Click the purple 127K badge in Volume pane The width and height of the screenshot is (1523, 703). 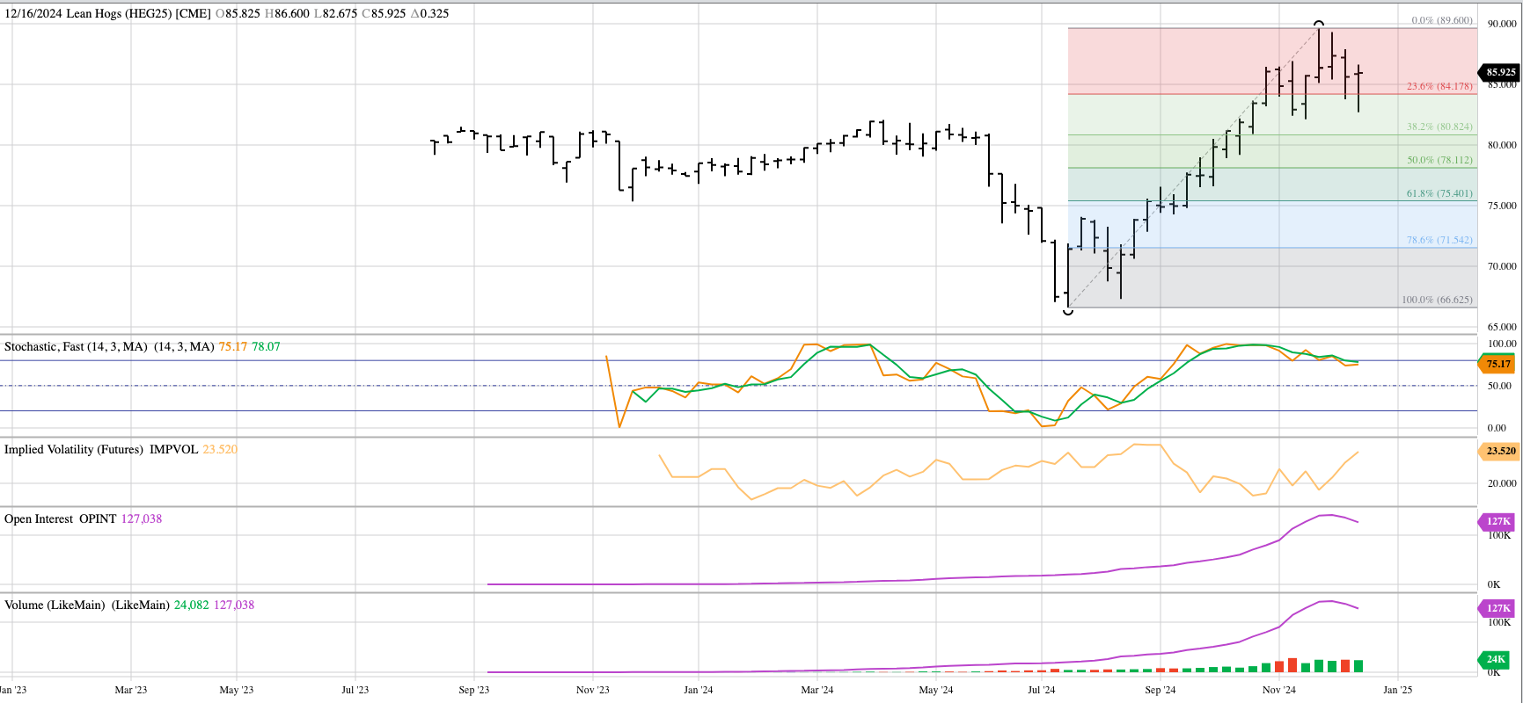(x=1497, y=607)
